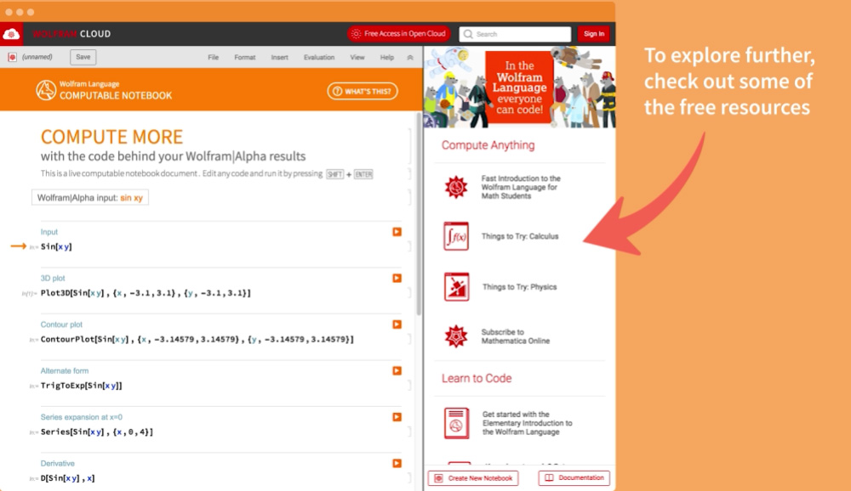Image resolution: width=851 pixels, height=491 pixels.
Task: Open Things to Try: Physics link
Action: point(519,286)
